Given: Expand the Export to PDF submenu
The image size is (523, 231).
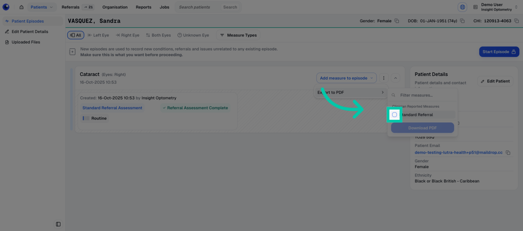Looking at the screenshot, I should point(351,93).
